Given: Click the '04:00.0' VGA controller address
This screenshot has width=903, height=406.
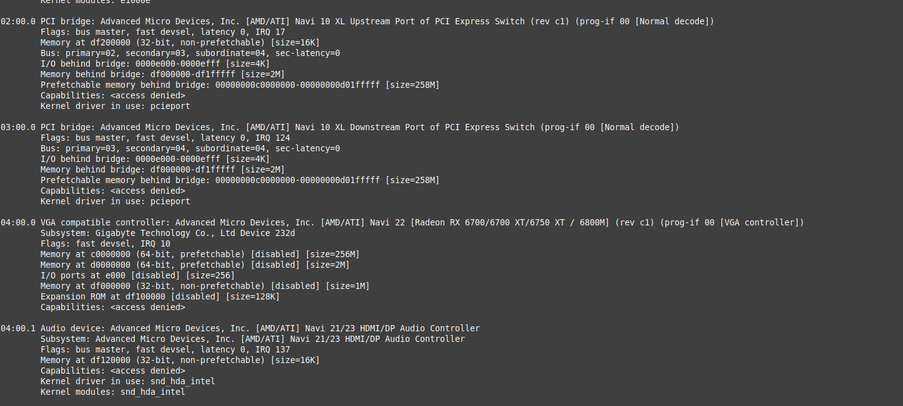Looking at the screenshot, I should 18,222.
